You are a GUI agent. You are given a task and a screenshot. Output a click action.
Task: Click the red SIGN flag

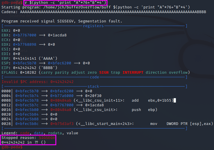coord(104,73)
